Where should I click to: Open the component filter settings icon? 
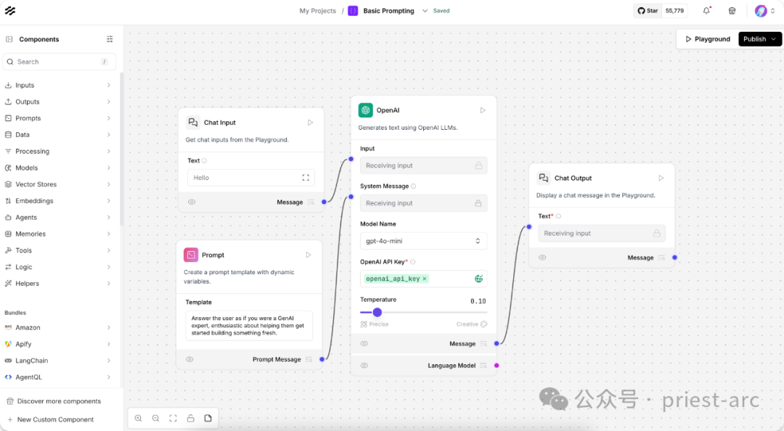[x=110, y=39]
